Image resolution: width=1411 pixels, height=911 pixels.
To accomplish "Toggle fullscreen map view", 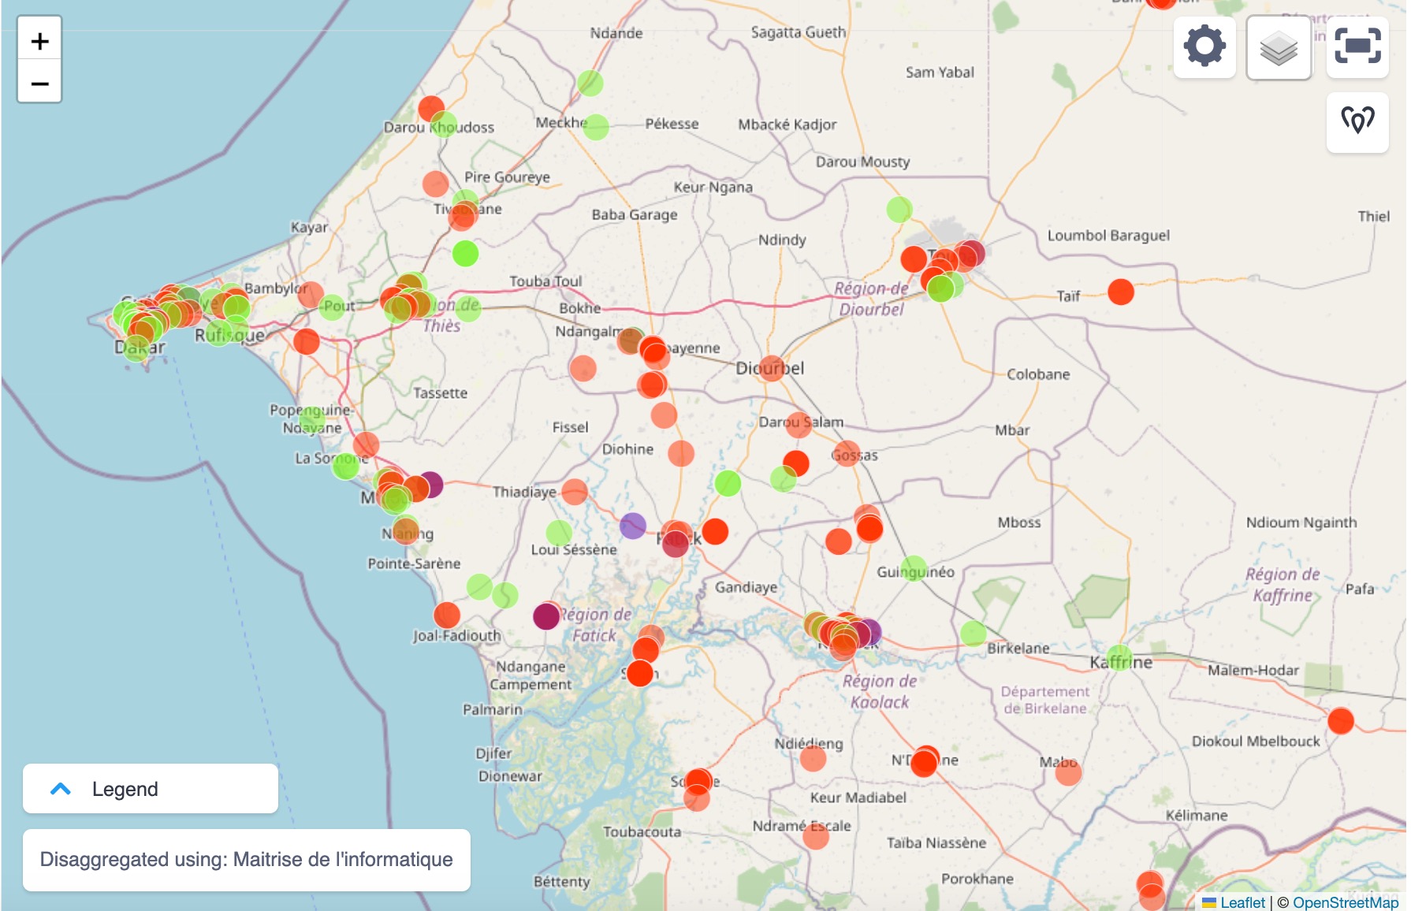I will pos(1357,46).
